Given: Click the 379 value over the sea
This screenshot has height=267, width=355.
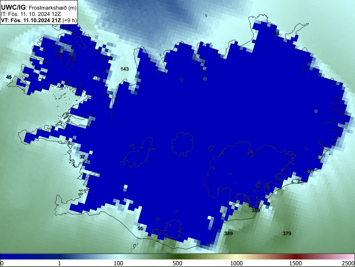Looking at the screenshot, I should [x=287, y=234].
